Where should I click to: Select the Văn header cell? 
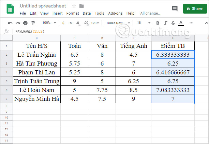click(102, 46)
